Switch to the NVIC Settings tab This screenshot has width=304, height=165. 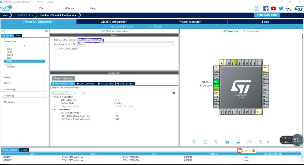tap(106, 84)
